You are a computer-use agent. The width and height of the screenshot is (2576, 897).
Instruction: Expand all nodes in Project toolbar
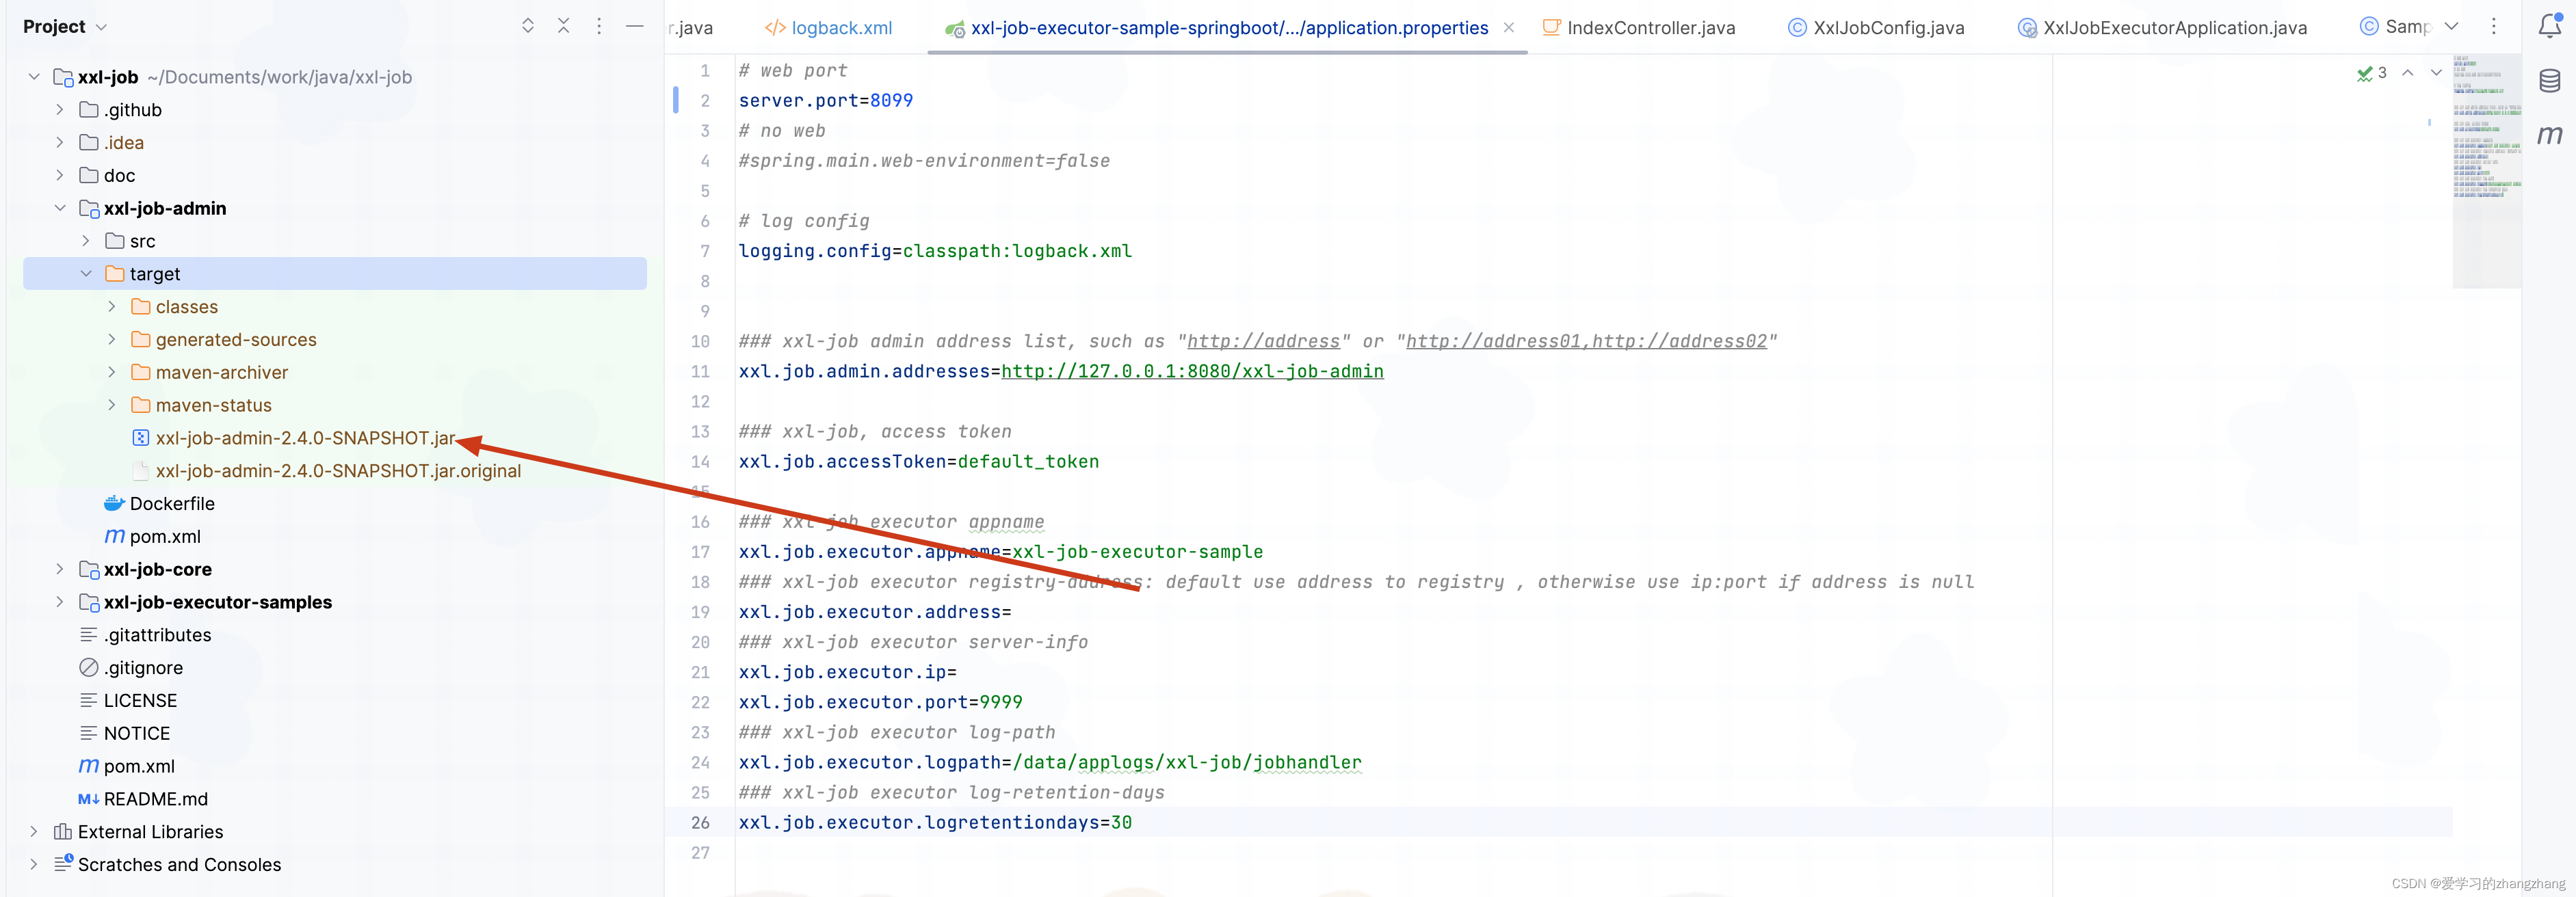pyautogui.click(x=528, y=26)
